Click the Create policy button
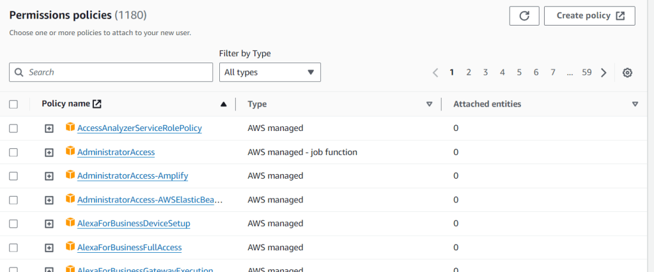654x272 pixels. tap(589, 16)
